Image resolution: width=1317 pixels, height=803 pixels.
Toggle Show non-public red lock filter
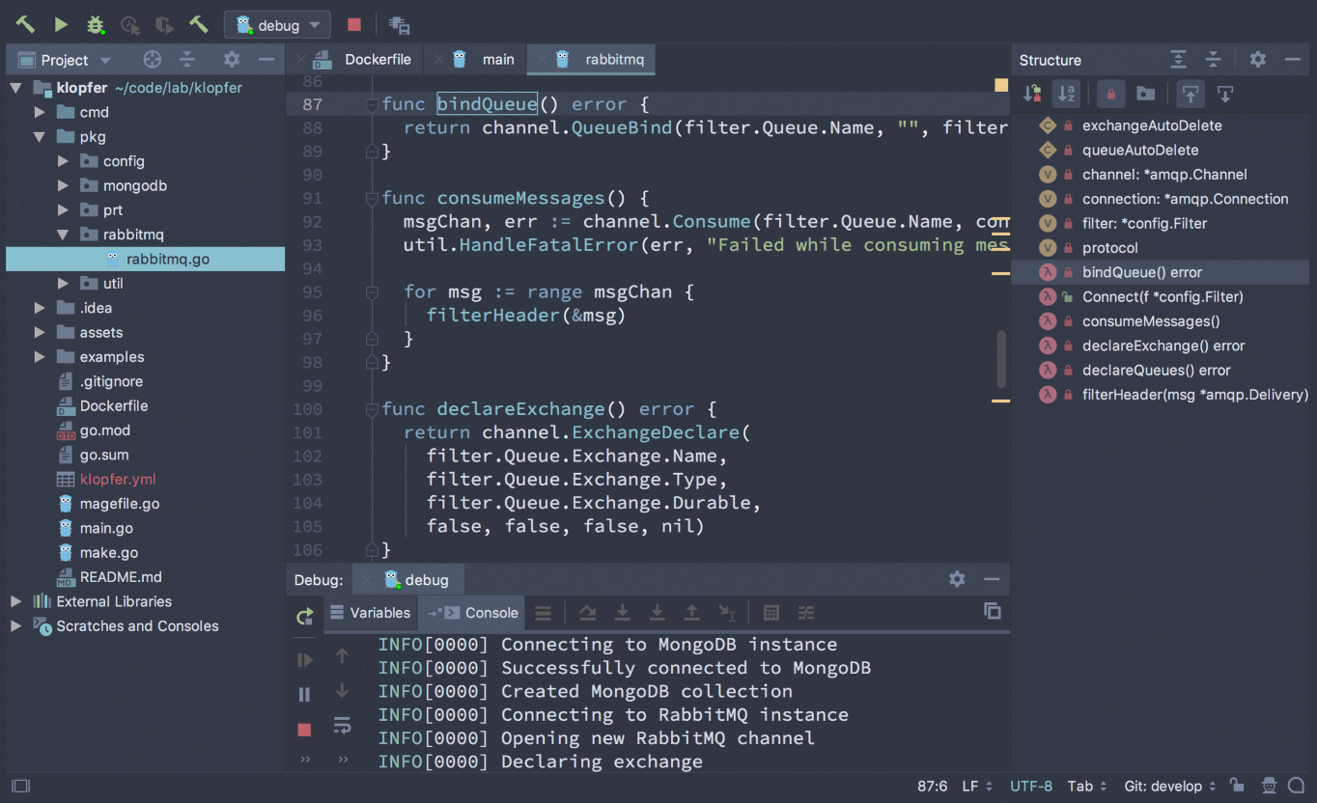(1111, 94)
